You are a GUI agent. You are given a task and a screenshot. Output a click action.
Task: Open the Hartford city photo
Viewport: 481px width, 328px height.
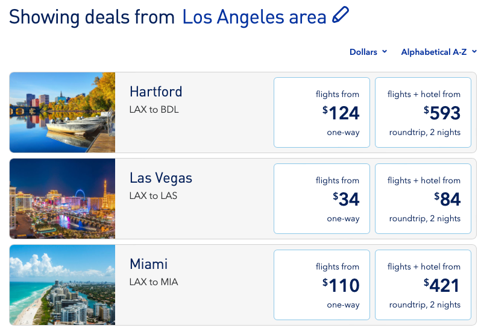(x=62, y=112)
